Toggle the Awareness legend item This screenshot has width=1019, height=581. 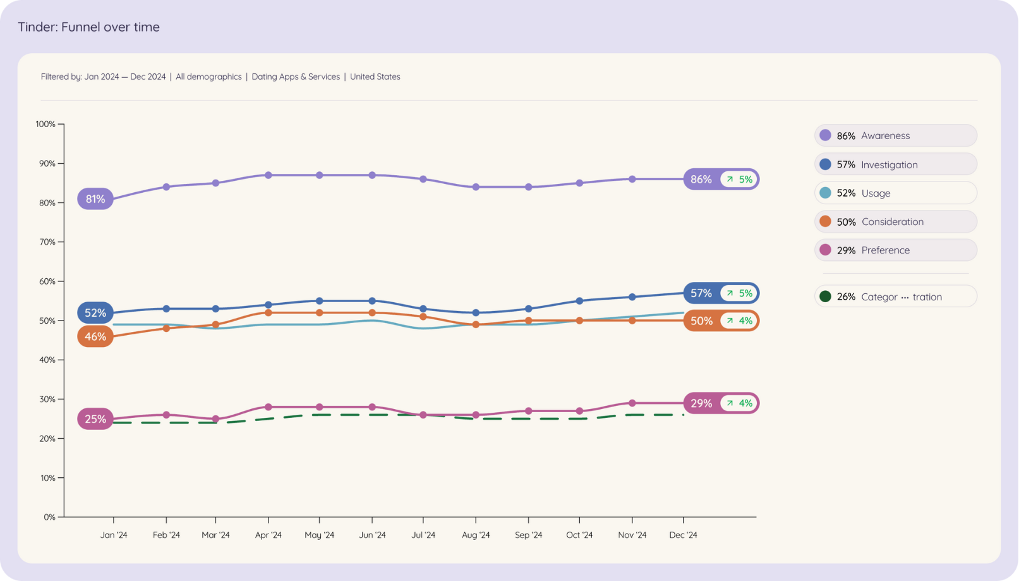(895, 135)
